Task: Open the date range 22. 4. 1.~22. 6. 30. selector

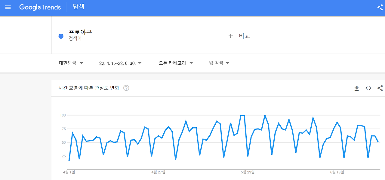Action: click(120, 63)
